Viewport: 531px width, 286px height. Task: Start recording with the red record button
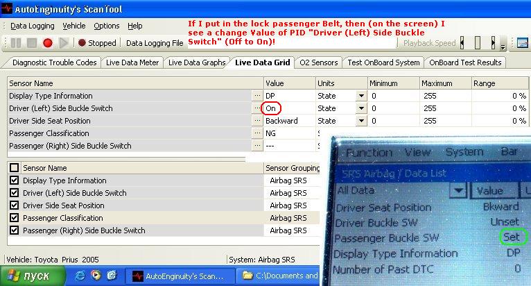coord(48,43)
